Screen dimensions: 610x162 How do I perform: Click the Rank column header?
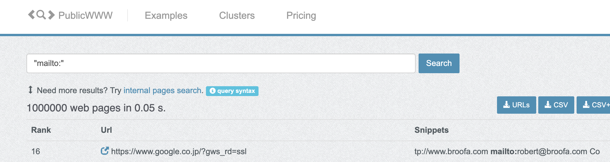tap(41, 130)
